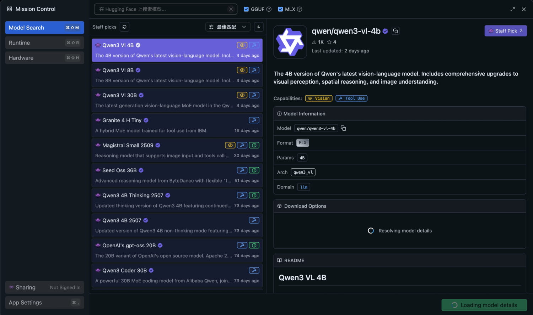Viewport: 533px width, 315px height.
Task: Clear the Hugging Face search field
Action: pos(231,9)
